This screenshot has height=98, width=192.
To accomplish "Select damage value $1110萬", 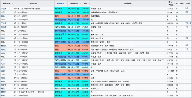I will point(170,9).
